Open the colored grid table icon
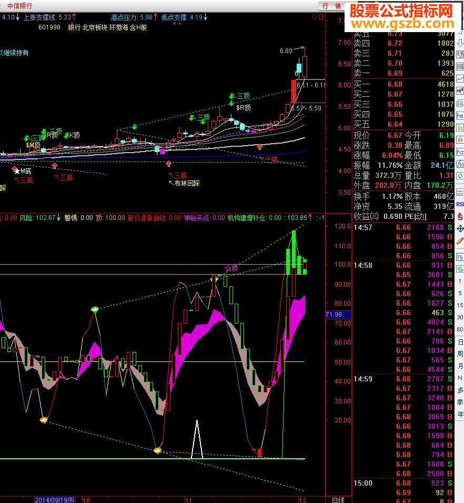The height and width of the screenshot is (503, 464). [460, 67]
